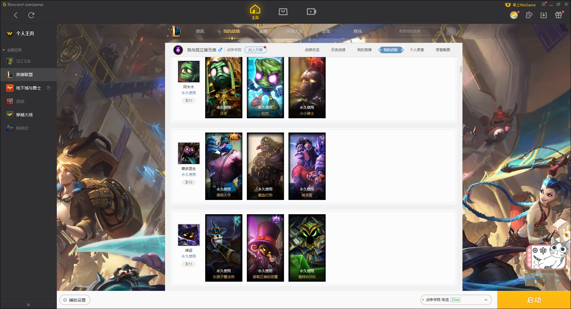This screenshot has width=571, height=309.
Task: Click the player profile avatar
Action: [x=178, y=50]
